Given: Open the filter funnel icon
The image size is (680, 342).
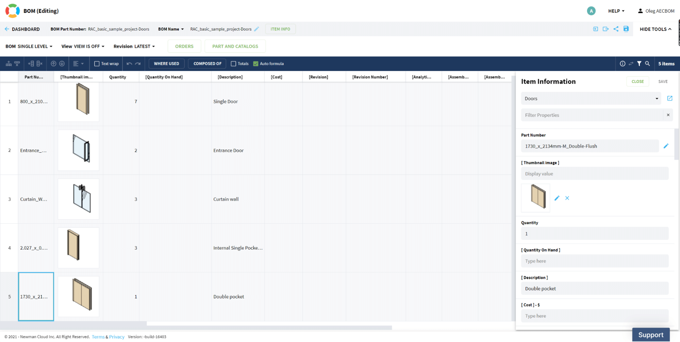Looking at the screenshot, I should coord(639,64).
